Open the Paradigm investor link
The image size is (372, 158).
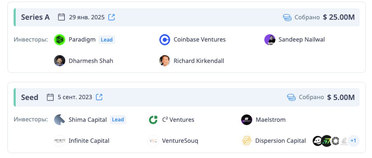tap(82, 39)
